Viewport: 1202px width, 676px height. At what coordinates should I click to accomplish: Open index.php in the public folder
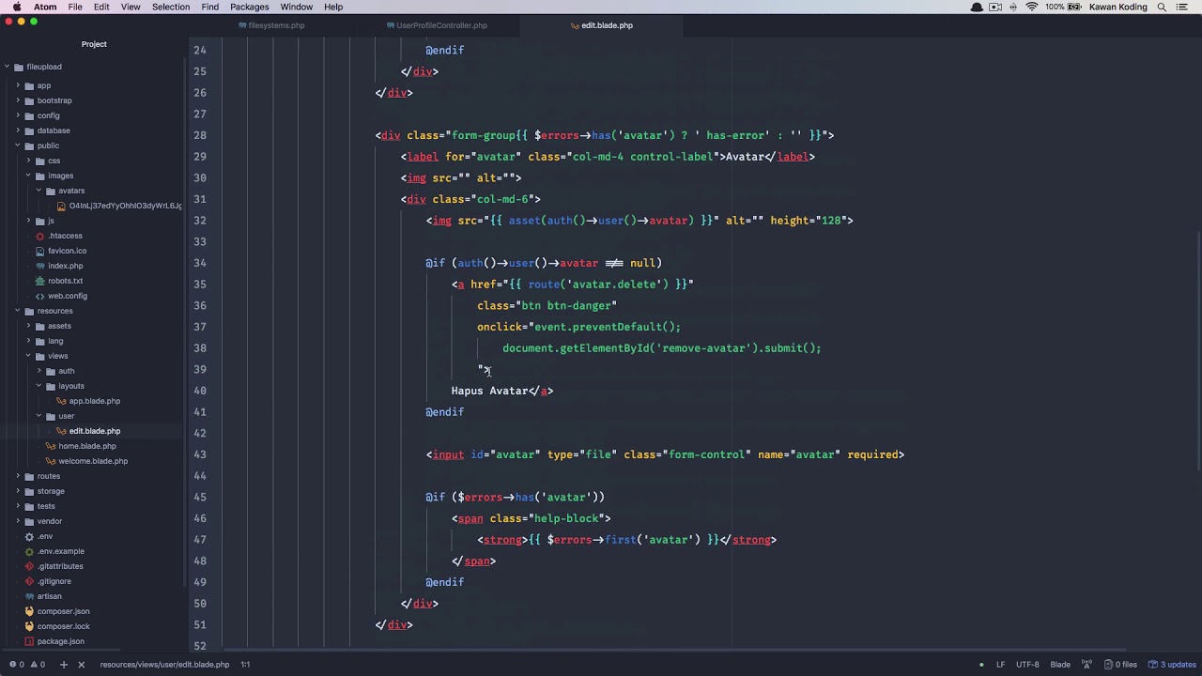(x=65, y=266)
